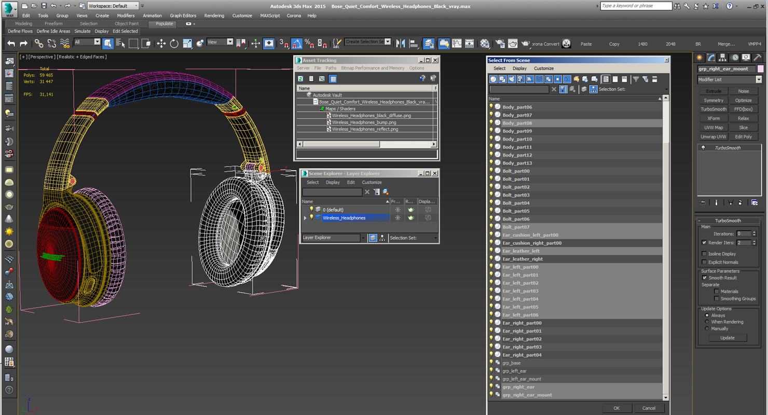768x415 pixels.
Task: Open the Graph Editors menu
Action: (183, 16)
